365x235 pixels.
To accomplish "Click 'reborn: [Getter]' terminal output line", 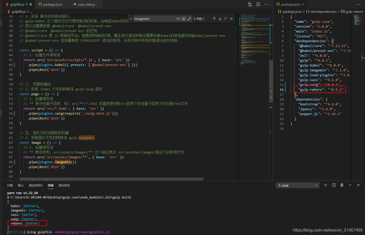I will click(x=25, y=223).
